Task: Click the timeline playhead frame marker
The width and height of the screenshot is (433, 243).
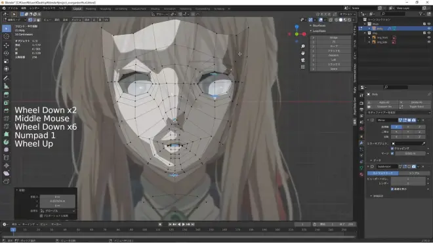Action: tap(12, 230)
